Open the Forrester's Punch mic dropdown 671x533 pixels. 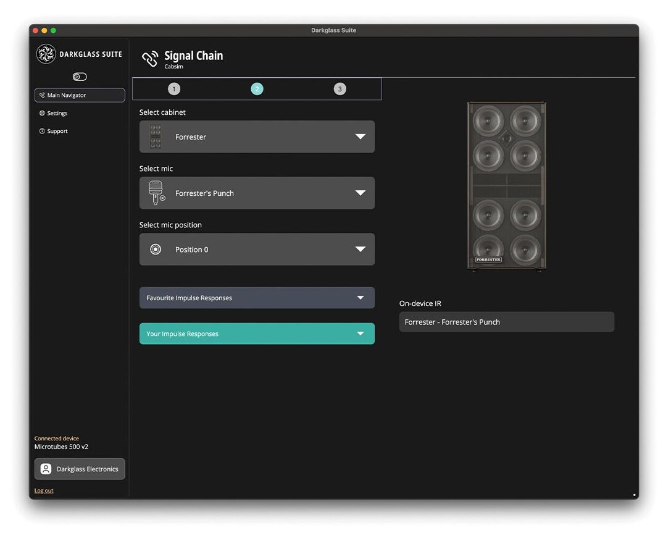[257, 193]
